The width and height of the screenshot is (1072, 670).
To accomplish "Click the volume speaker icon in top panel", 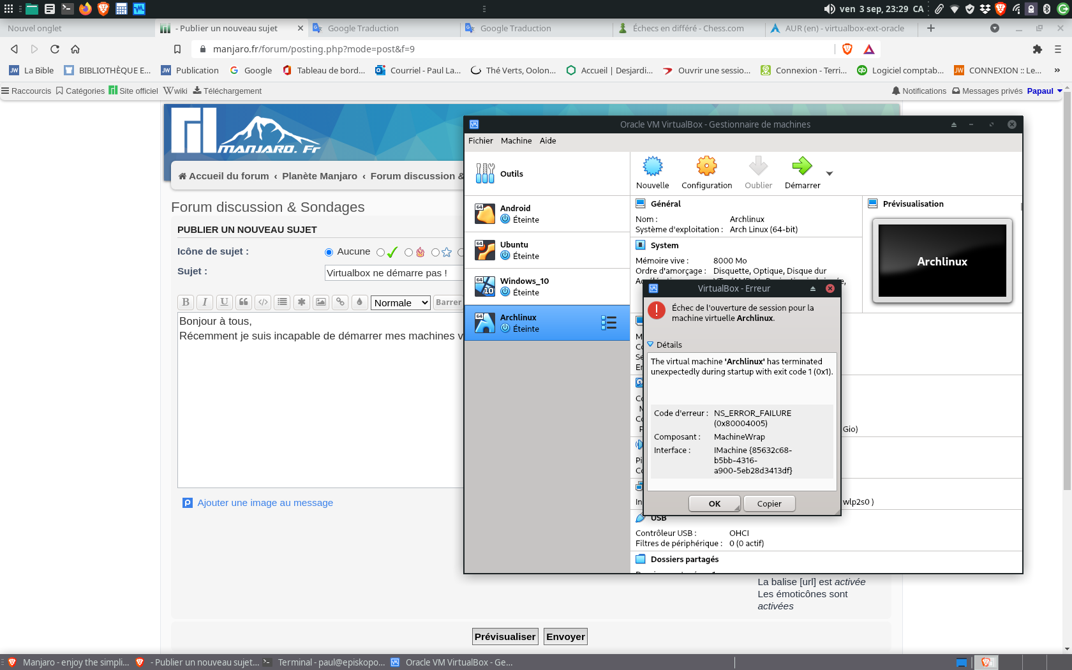I will (830, 9).
